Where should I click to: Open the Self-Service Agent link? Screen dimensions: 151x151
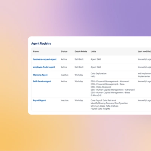point(42,82)
